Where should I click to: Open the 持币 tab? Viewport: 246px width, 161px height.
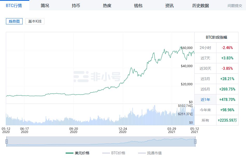(76, 5)
